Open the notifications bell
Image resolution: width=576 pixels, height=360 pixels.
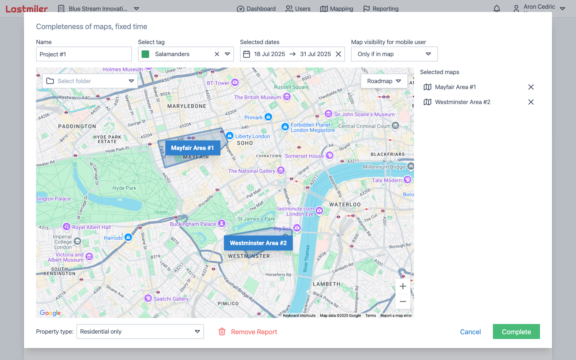(x=497, y=9)
